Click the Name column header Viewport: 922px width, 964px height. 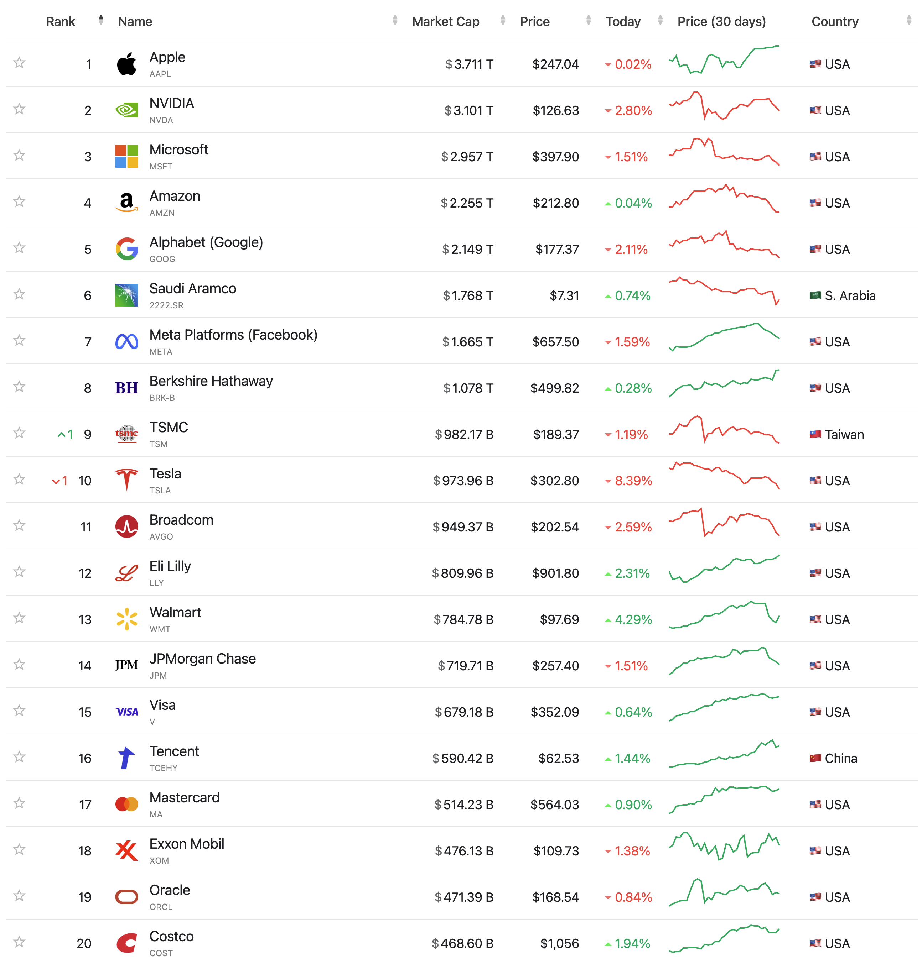(135, 22)
